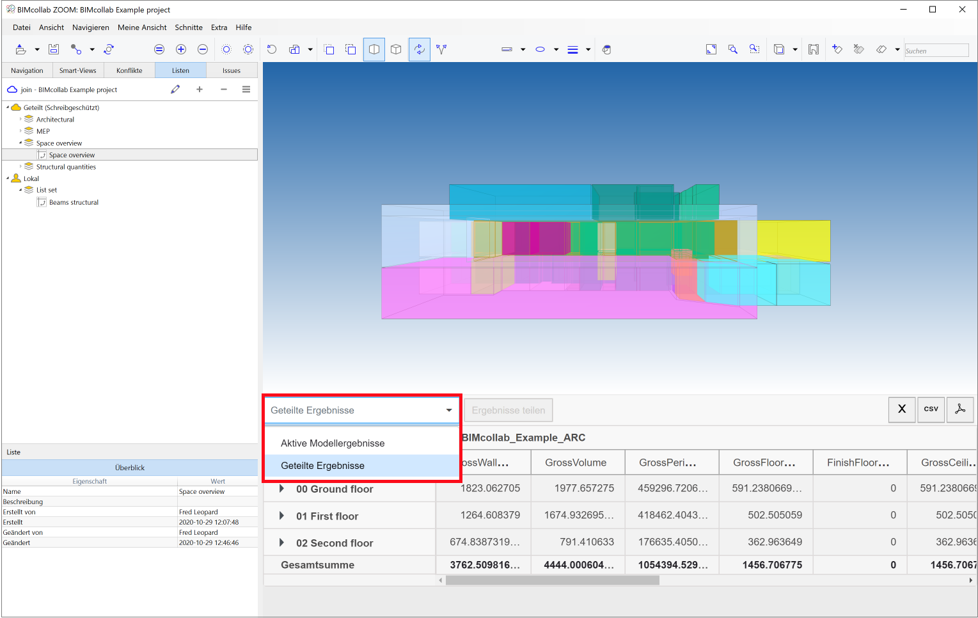Expand the 01 First floor row
The width and height of the screenshot is (978, 618).
click(281, 516)
